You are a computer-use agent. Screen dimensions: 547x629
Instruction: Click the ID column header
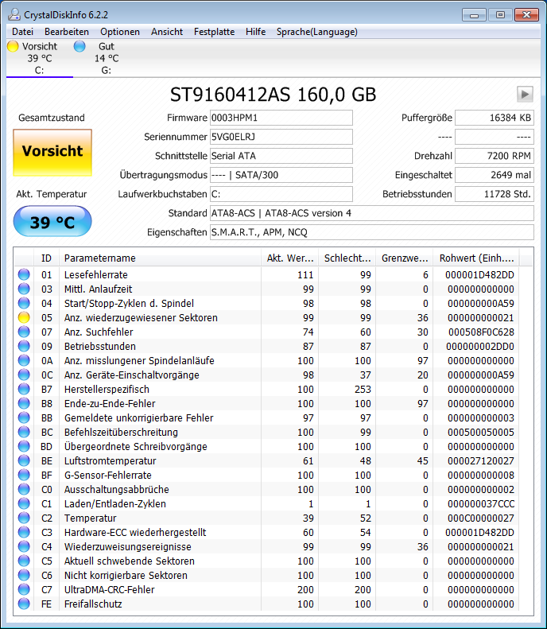pos(47,258)
